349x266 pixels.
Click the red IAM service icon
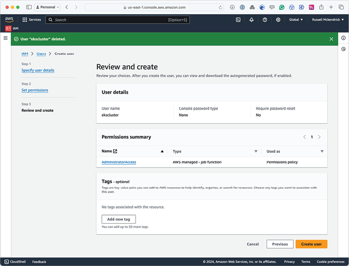pyautogui.click(x=7, y=28)
